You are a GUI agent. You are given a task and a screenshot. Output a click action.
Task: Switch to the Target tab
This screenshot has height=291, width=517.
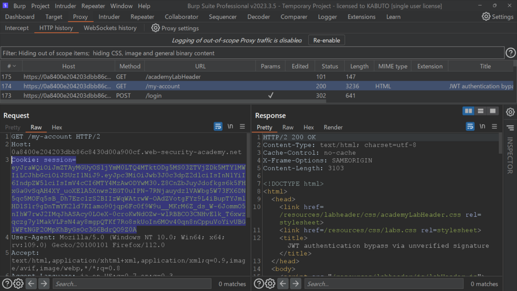tap(54, 17)
